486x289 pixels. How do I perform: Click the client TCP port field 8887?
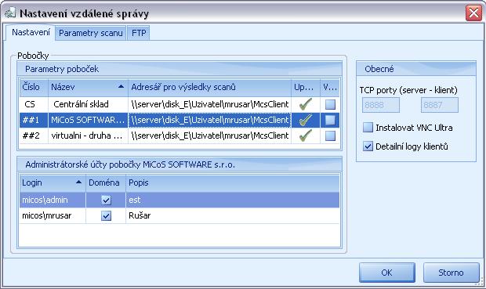pyautogui.click(x=440, y=105)
